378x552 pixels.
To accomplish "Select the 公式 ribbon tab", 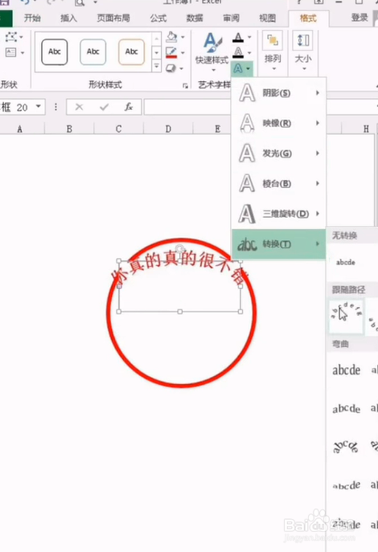I will coord(158,18).
